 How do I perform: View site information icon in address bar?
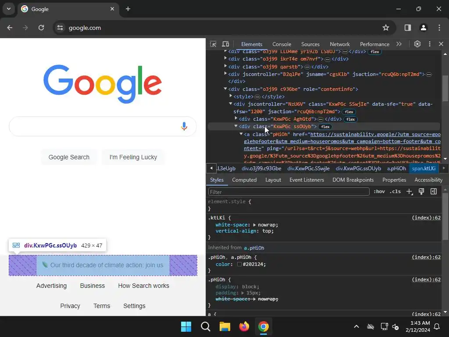pos(60,28)
